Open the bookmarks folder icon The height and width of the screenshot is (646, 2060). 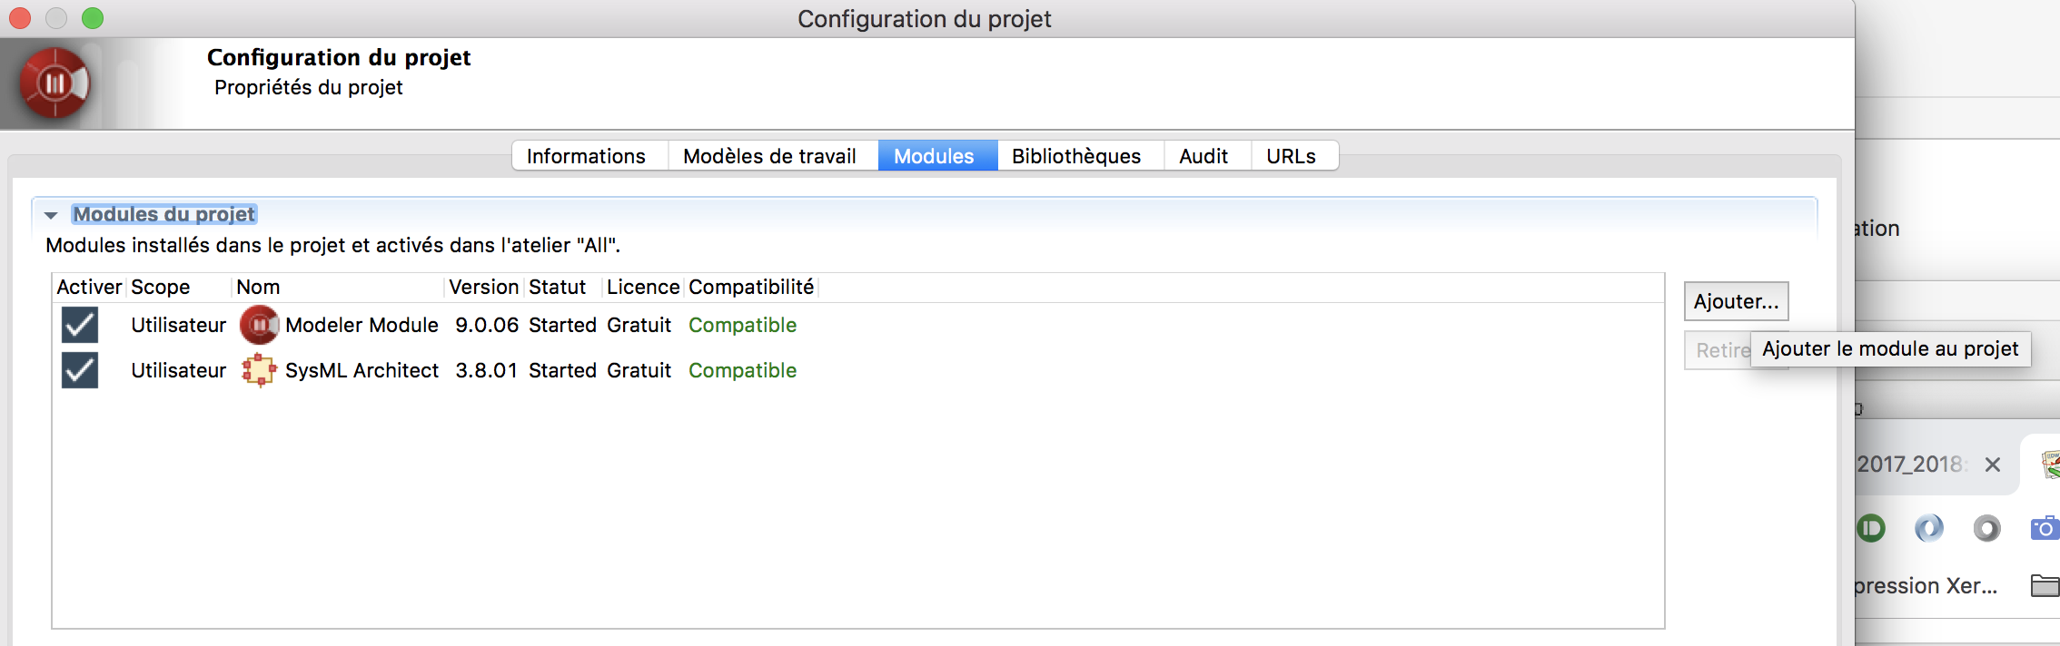pos(2045,586)
